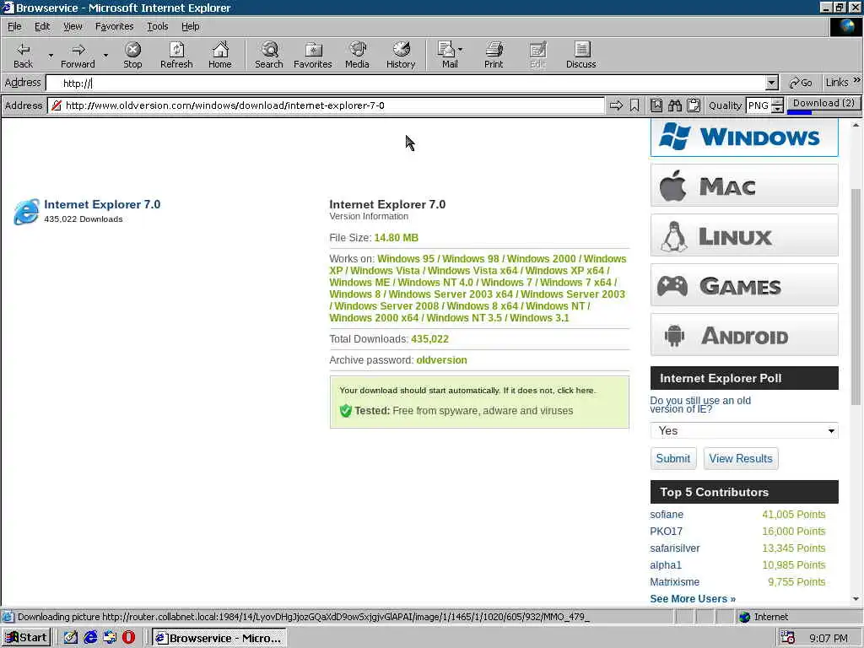Open the Windows category banner
864x648 pixels.
click(744, 138)
